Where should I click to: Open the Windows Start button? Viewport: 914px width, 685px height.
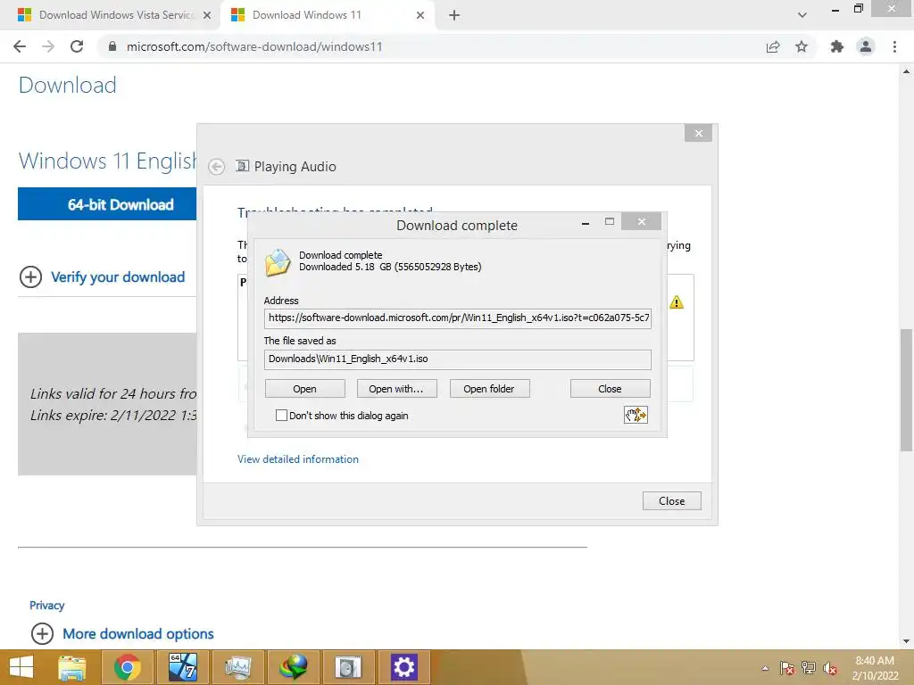pyautogui.click(x=21, y=667)
